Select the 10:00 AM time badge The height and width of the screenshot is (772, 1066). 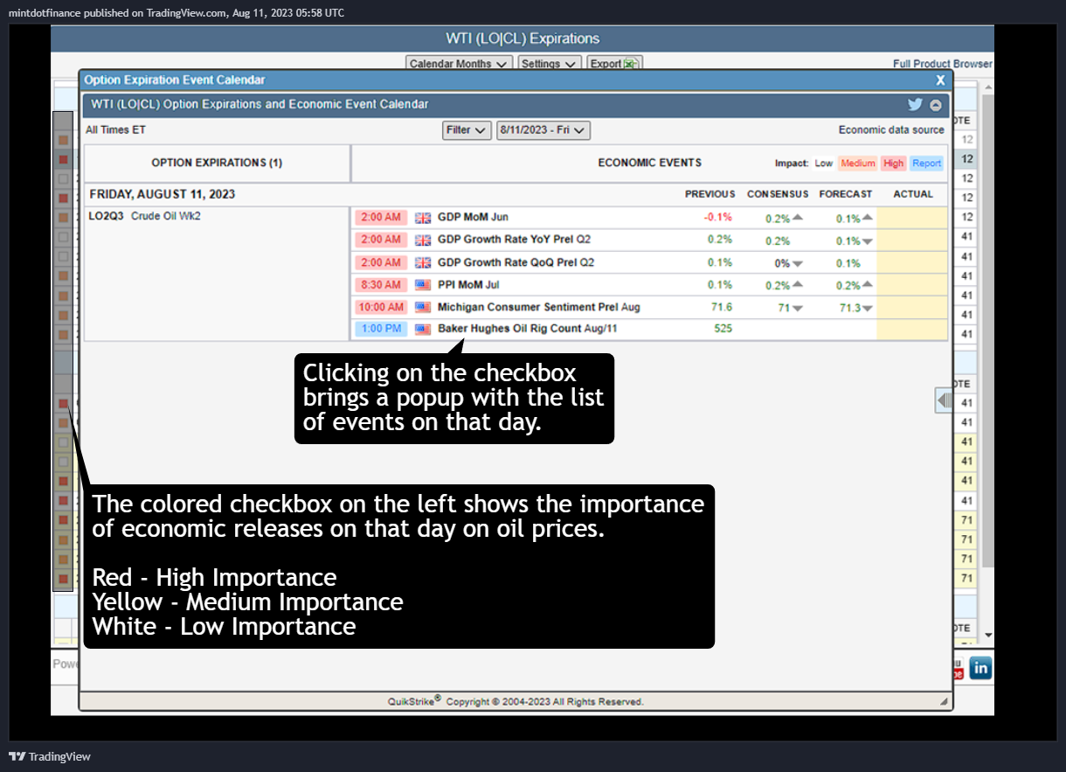coord(381,308)
